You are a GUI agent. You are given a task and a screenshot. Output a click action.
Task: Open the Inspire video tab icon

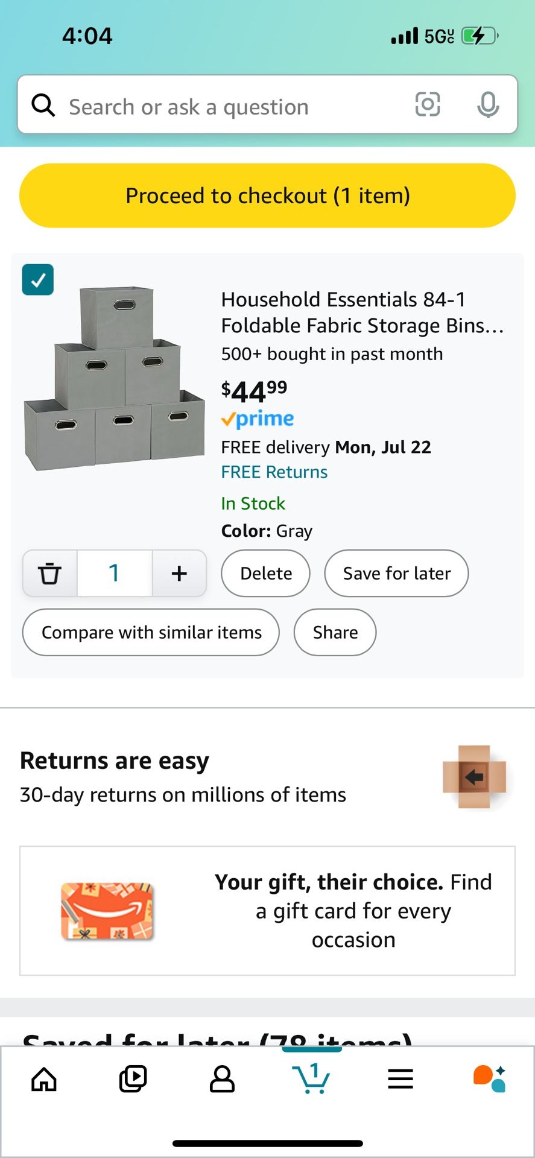[133, 1079]
